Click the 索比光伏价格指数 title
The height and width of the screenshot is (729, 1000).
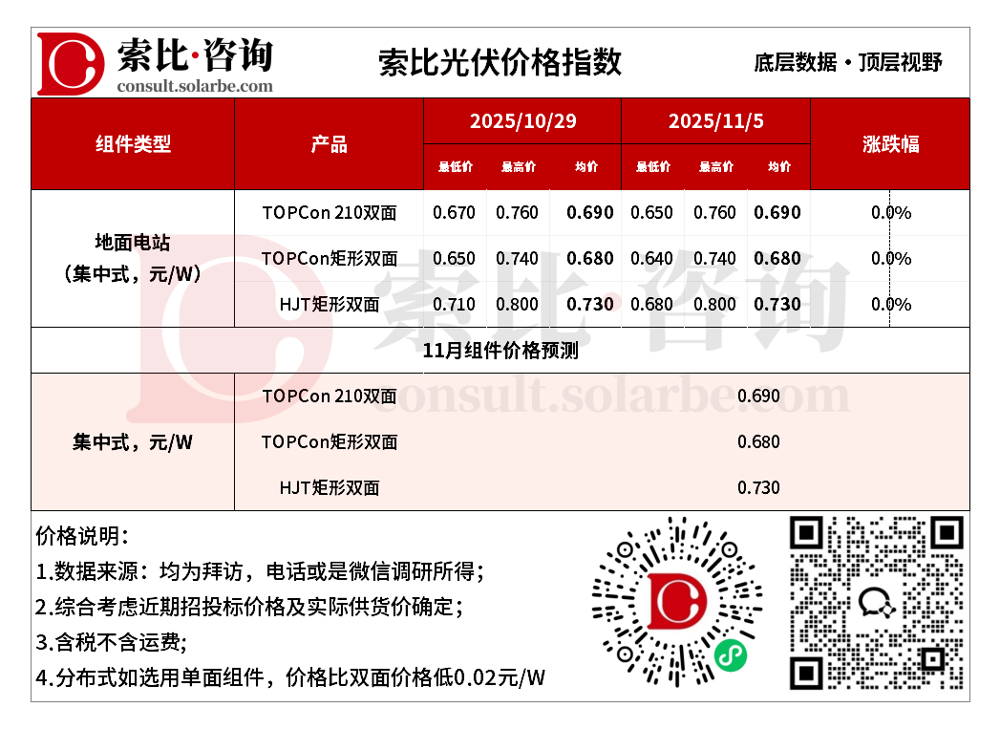point(500,62)
